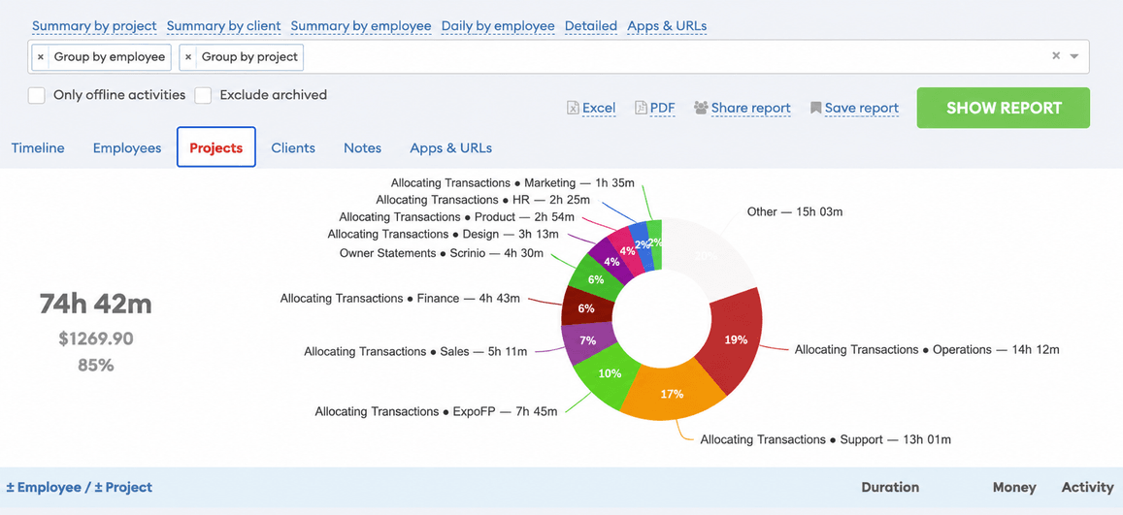Image resolution: width=1123 pixels, height=515 pixels.
Task: Click the dark red Finance 6% slice
Action: coord(586,308)
